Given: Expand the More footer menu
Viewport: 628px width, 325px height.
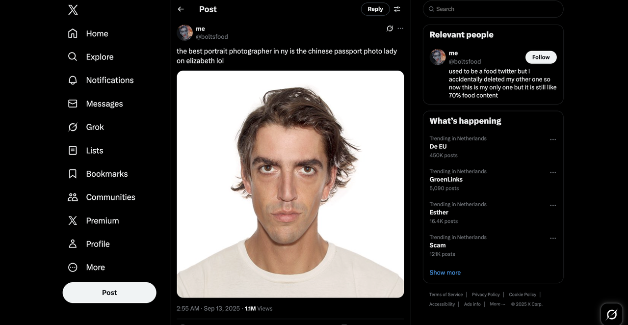Looking at the screenshot, I should point(497,304).
